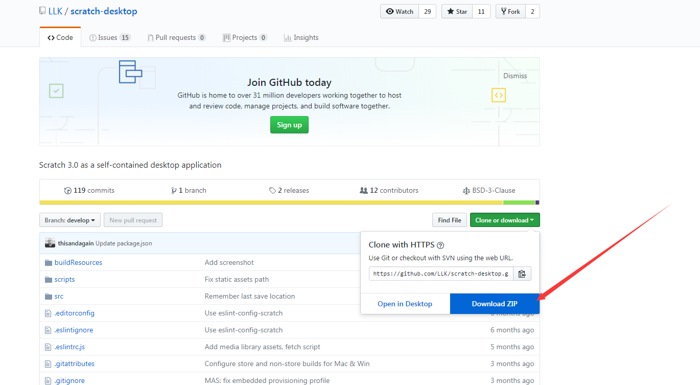The width and height of the screenshot is (700, 385).
Task: Open the .gitattributes file
Action: click(75, 364)
